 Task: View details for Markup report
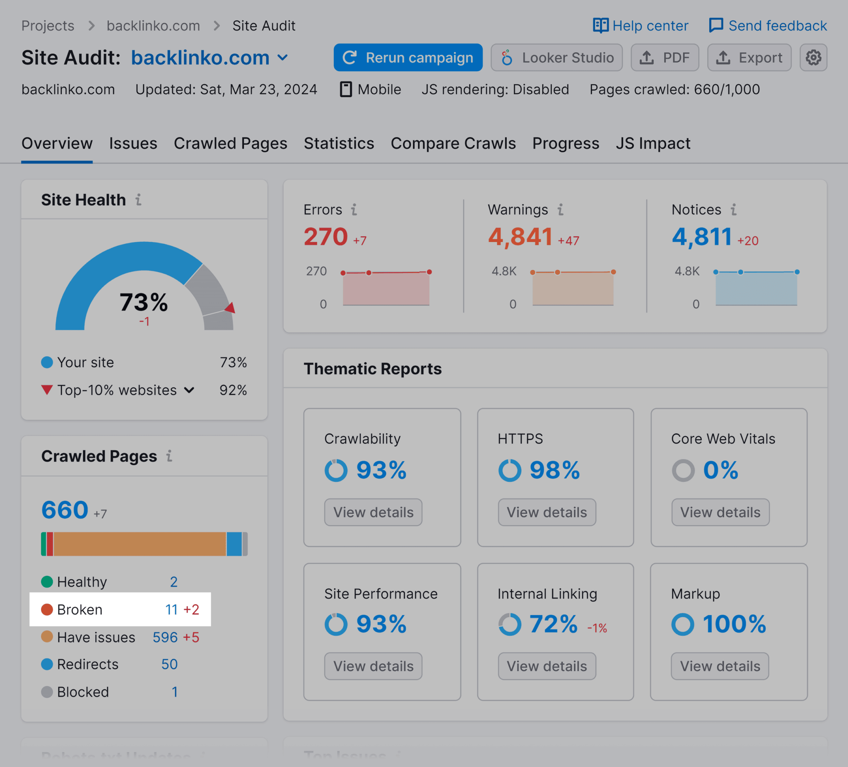point(720,666)
